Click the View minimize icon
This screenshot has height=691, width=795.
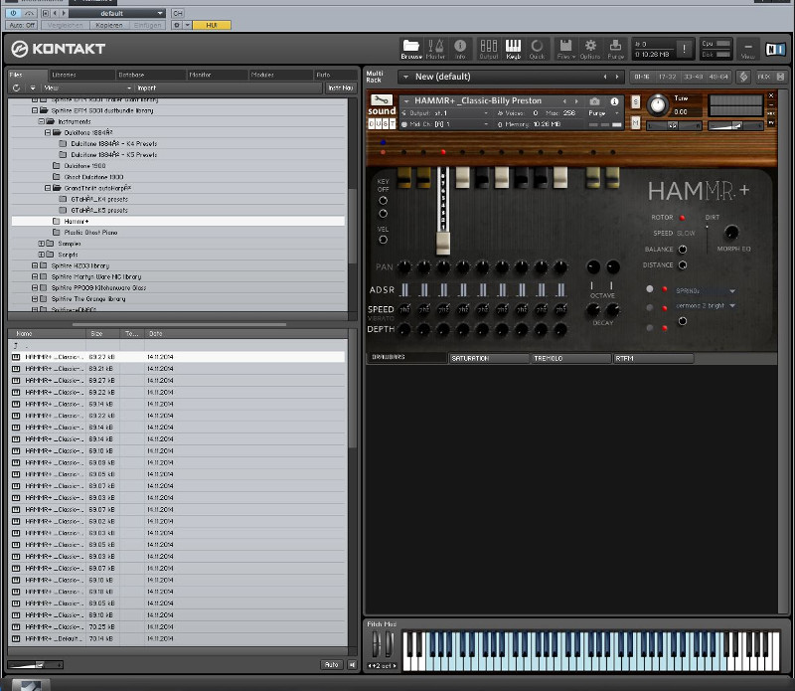click(748, 49)
